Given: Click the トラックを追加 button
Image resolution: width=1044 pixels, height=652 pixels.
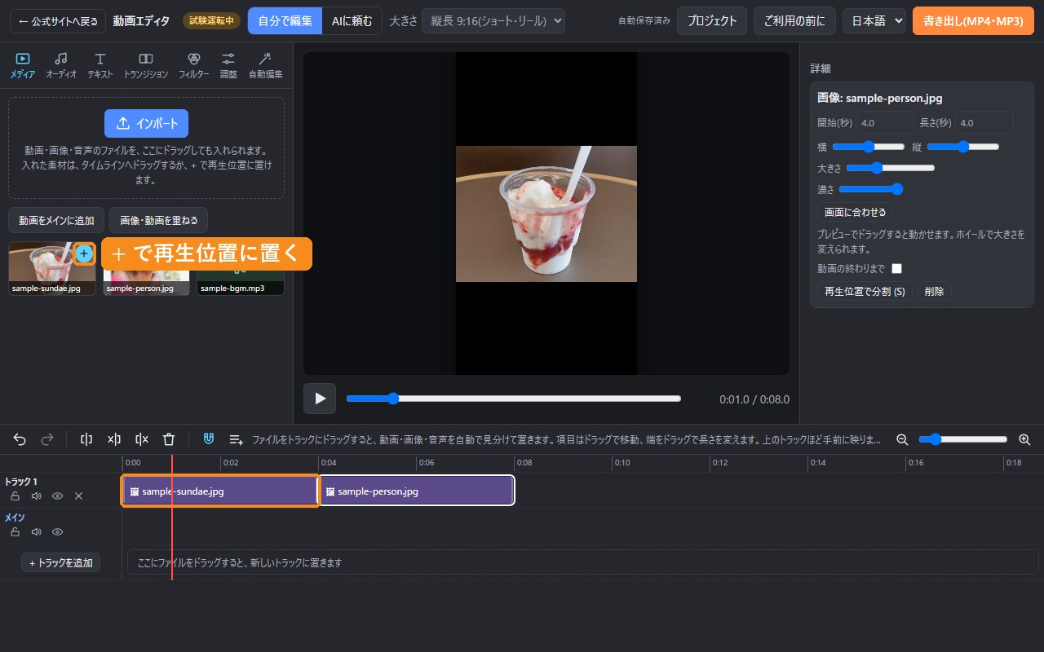Looking at the screenshot, I should (61, 562).
